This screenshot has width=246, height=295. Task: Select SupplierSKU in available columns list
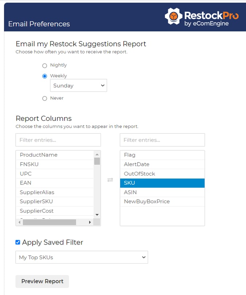(x=55, y=202)
